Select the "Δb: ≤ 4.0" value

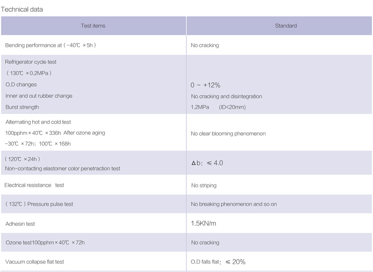(x=207, y=163)
